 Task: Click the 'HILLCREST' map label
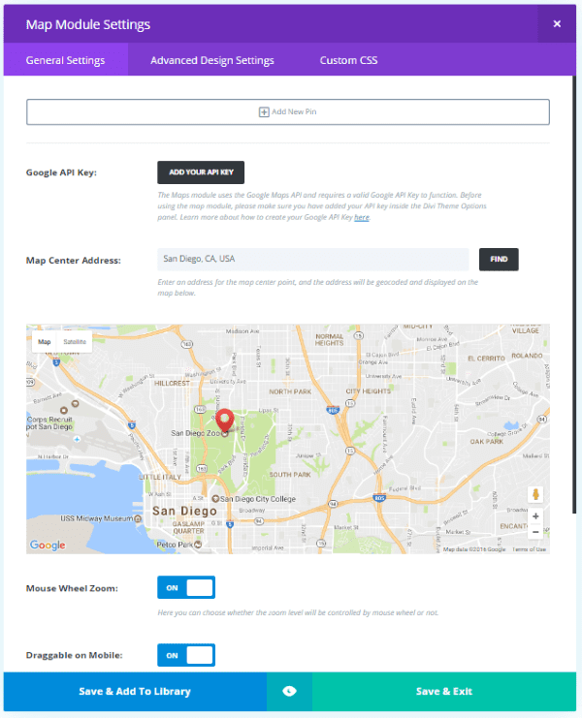(172, 383)
